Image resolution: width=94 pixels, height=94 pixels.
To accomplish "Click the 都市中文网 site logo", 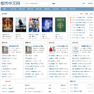I will pyautogui.click(x=10, y=3).
